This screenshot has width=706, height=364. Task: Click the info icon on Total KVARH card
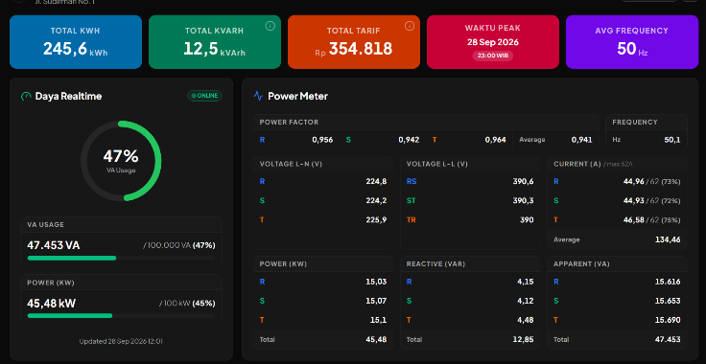click(271, 26)
